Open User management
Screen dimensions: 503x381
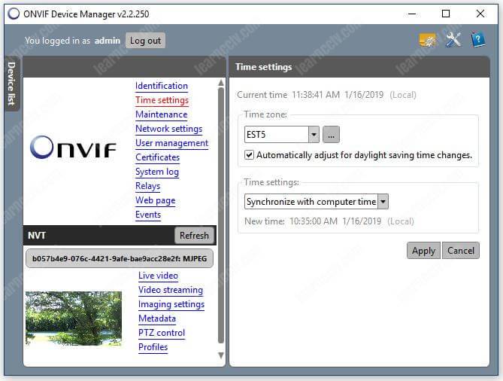point(171,143)
